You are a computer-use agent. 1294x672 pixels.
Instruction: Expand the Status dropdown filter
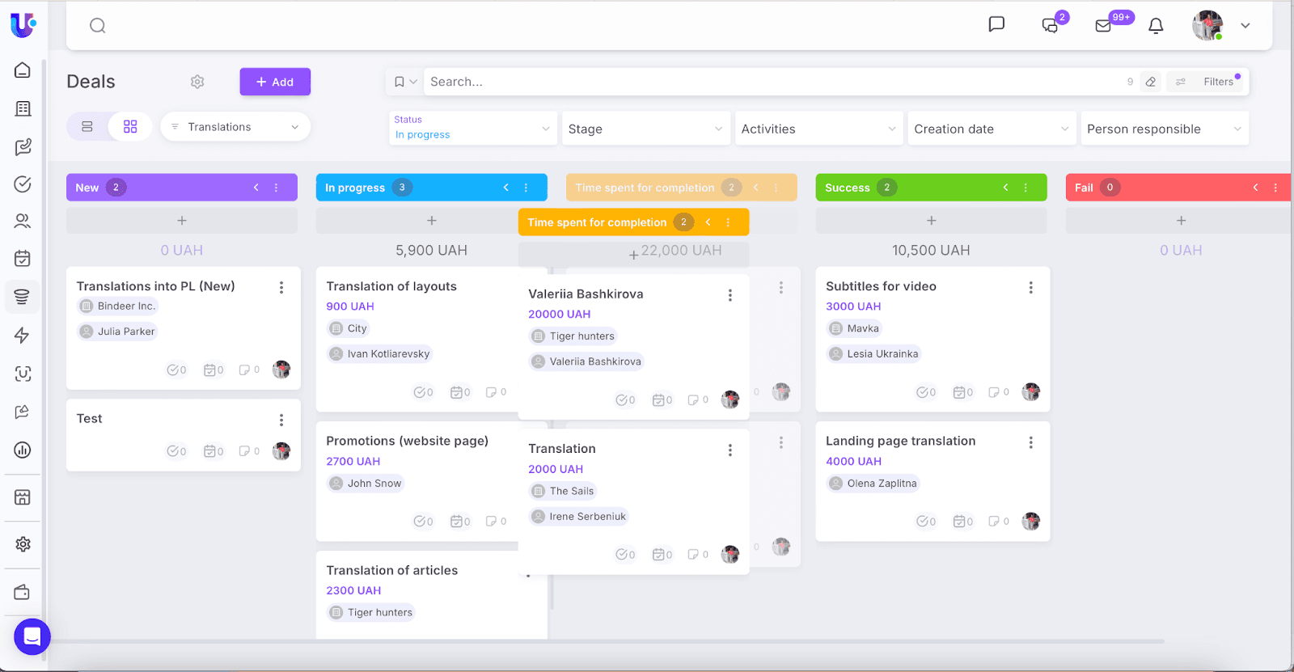point(473,128)
